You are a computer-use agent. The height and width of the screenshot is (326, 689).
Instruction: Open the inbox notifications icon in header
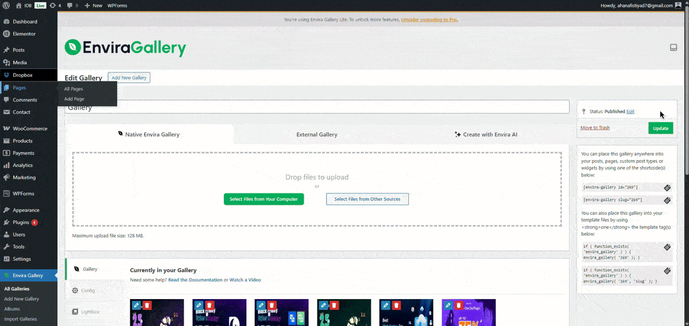click(x=673, y=48)
